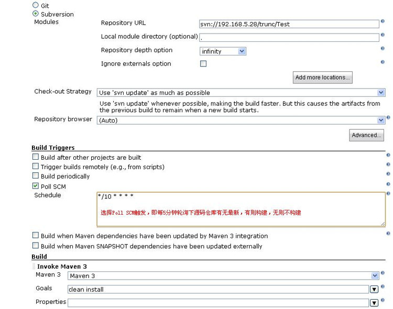Enable build on SNAPSHOT dependencies updated externally
This screenshot has width=393, height=309.
36,246
